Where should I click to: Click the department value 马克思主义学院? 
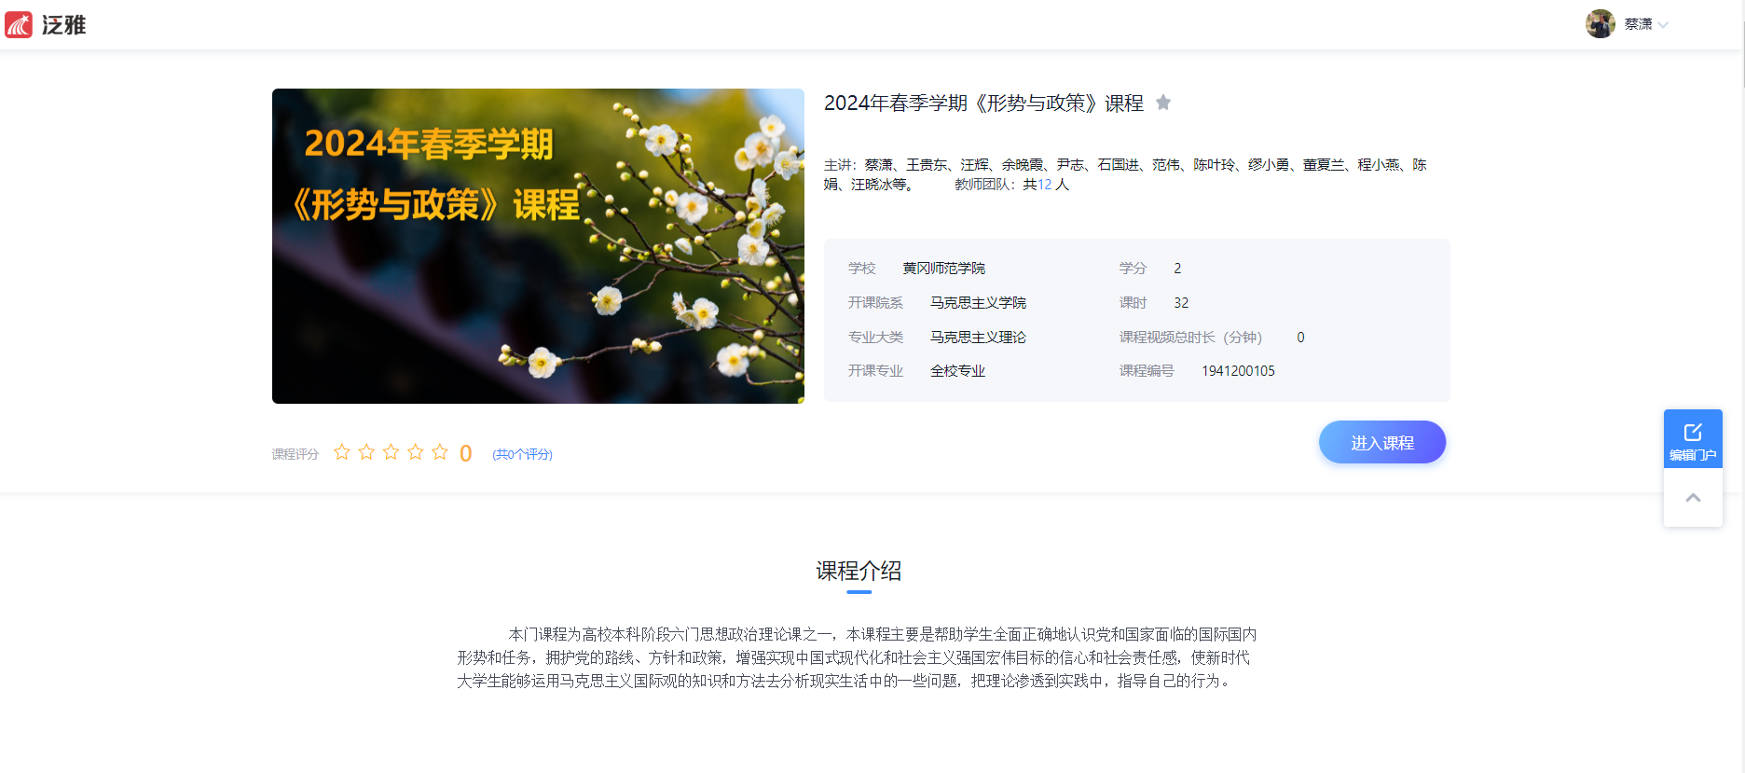(x=978, y=303)
